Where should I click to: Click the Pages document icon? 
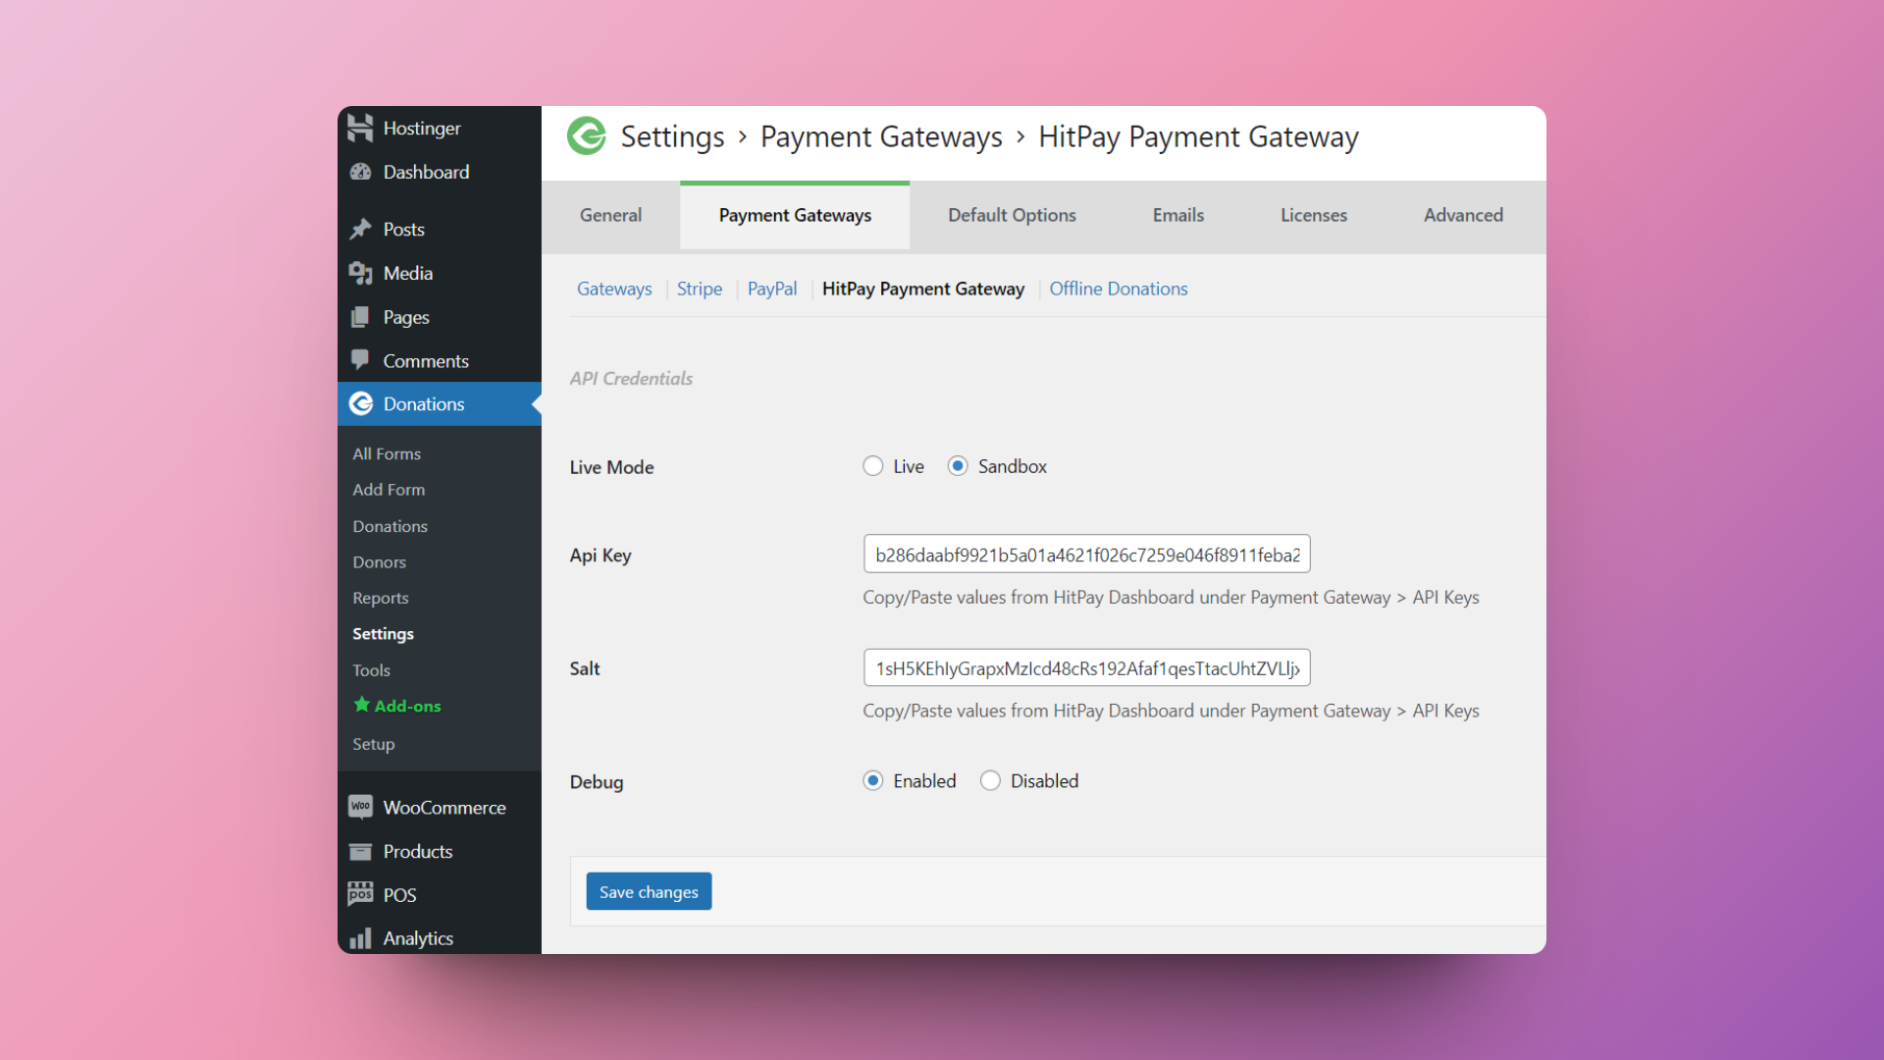point(360,317)
